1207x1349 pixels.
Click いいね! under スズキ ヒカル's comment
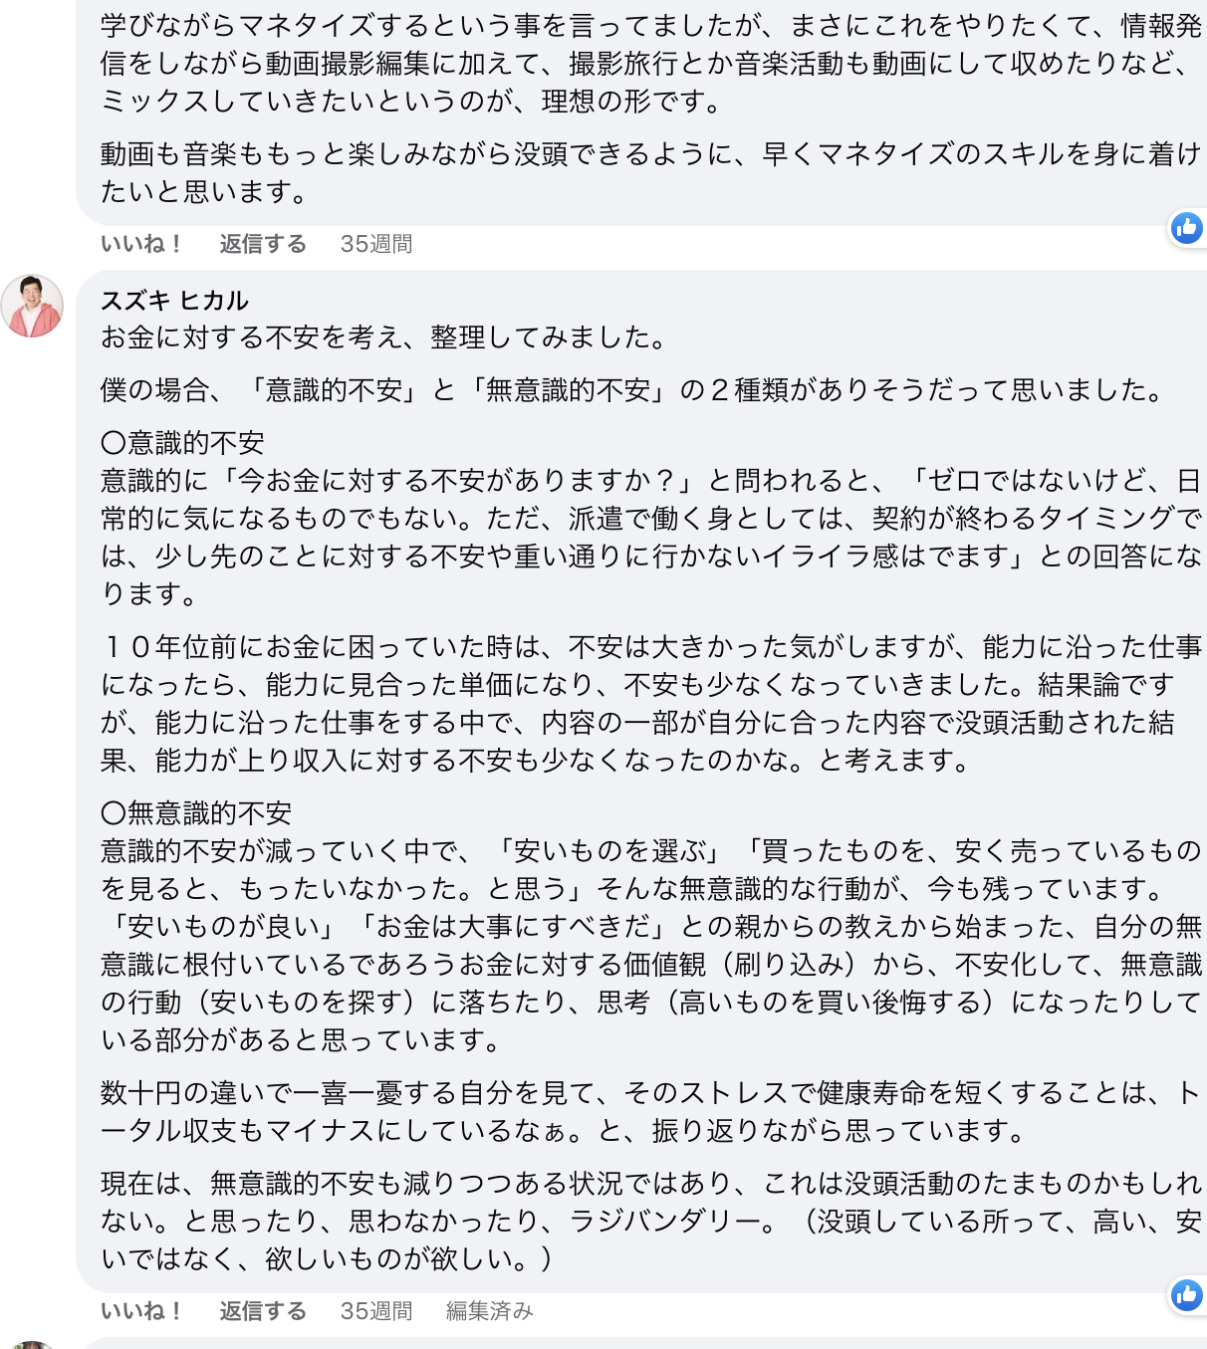point(141,1311)
